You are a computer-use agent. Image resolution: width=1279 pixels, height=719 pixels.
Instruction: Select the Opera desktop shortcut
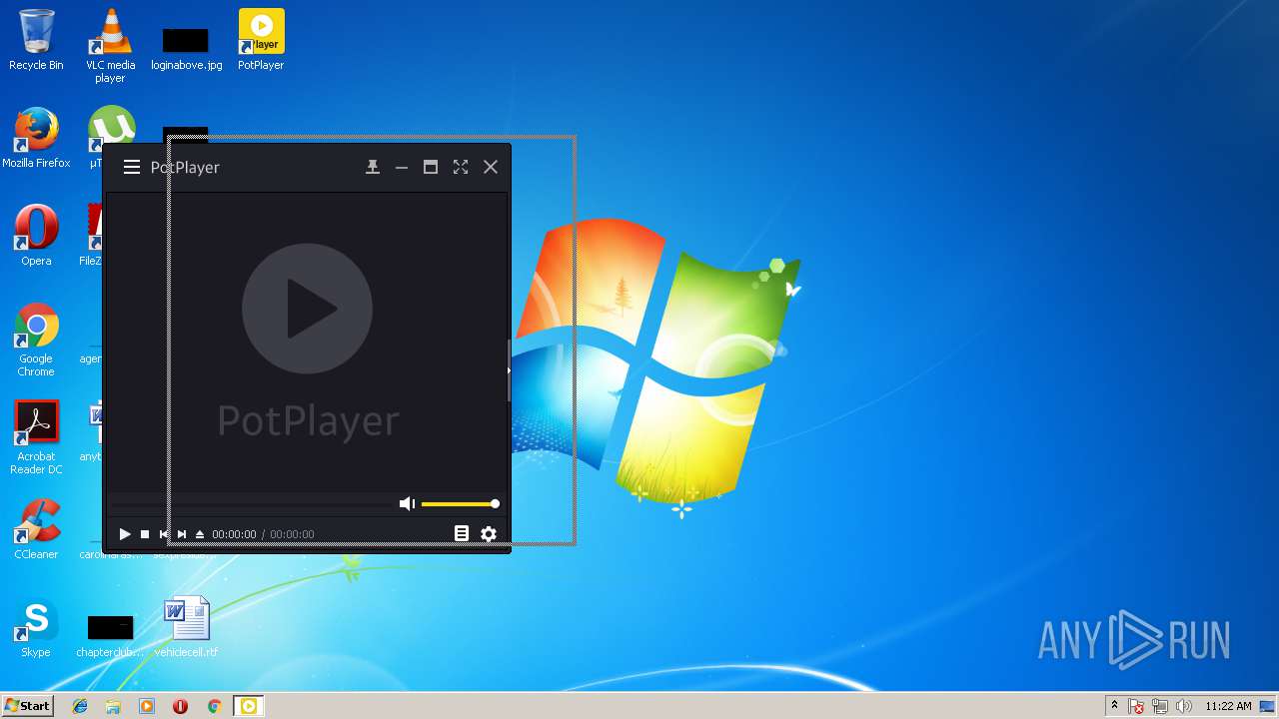[x=36, y=236]
